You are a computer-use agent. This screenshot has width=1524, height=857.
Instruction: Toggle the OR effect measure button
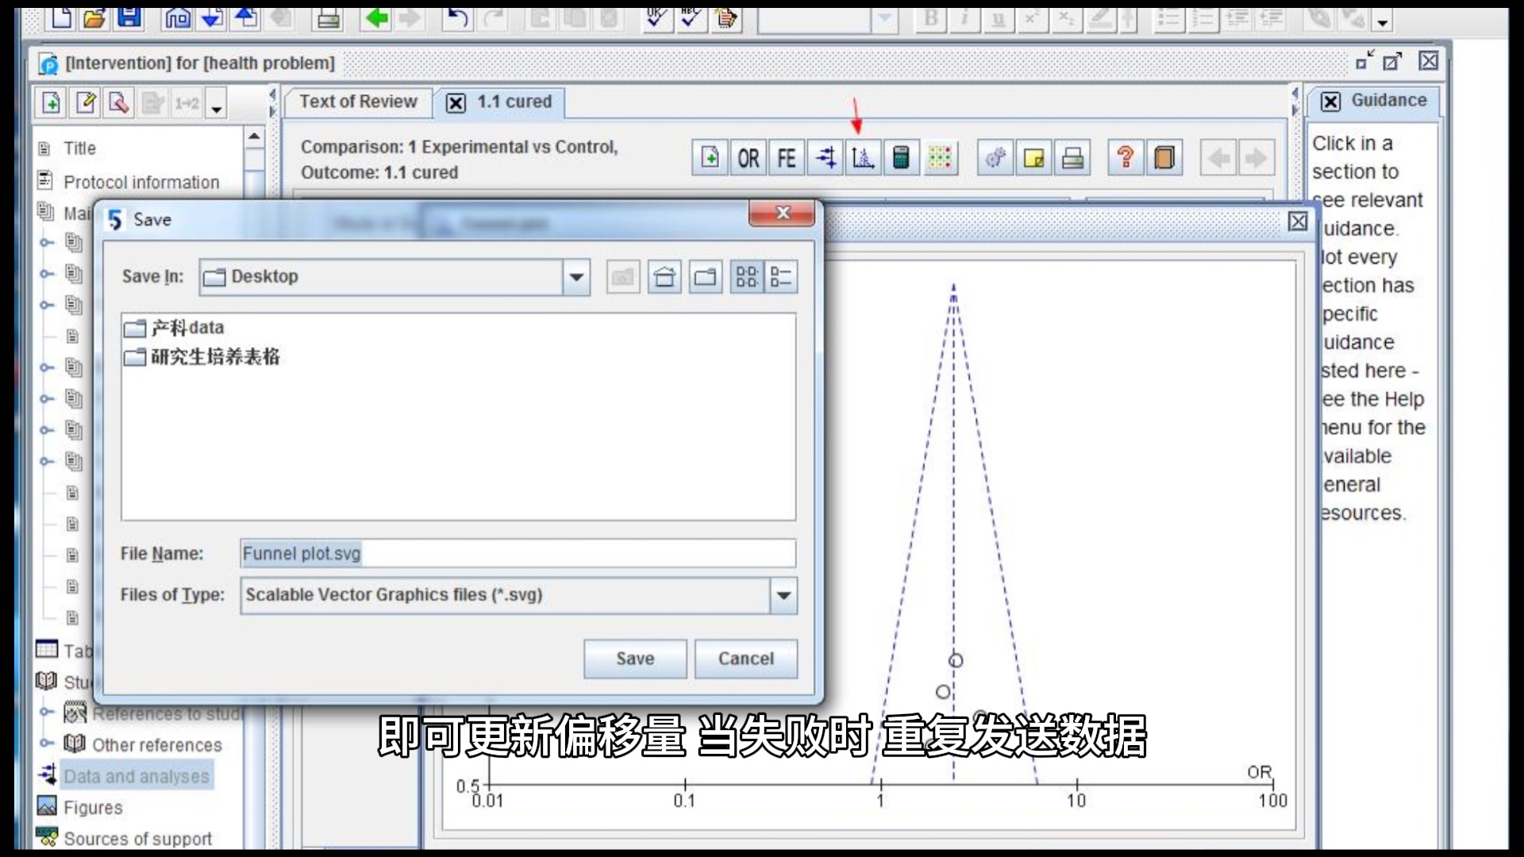[x=748, y=158]
